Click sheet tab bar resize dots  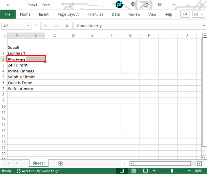point(125,164)
